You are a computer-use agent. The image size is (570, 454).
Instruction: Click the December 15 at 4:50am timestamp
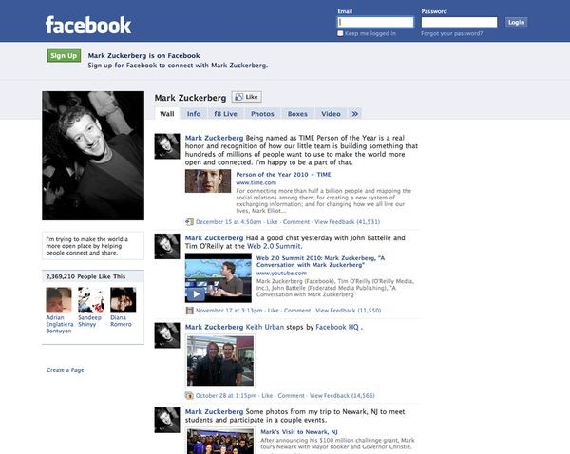(228, 221)
